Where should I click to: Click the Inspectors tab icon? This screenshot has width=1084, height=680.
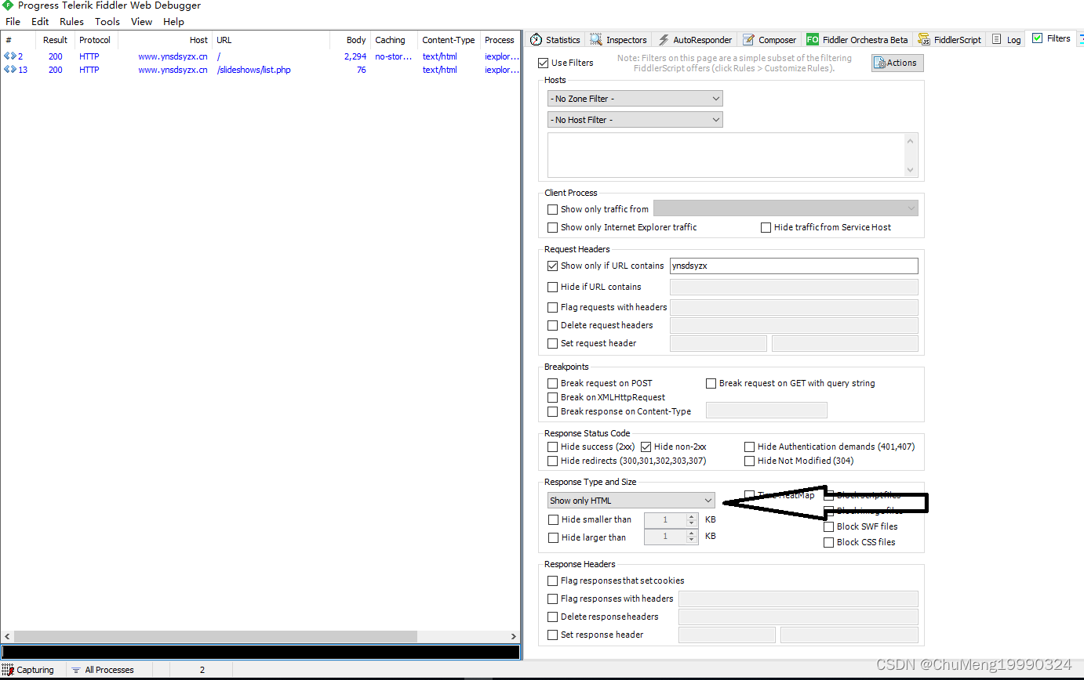coord(597,40)
